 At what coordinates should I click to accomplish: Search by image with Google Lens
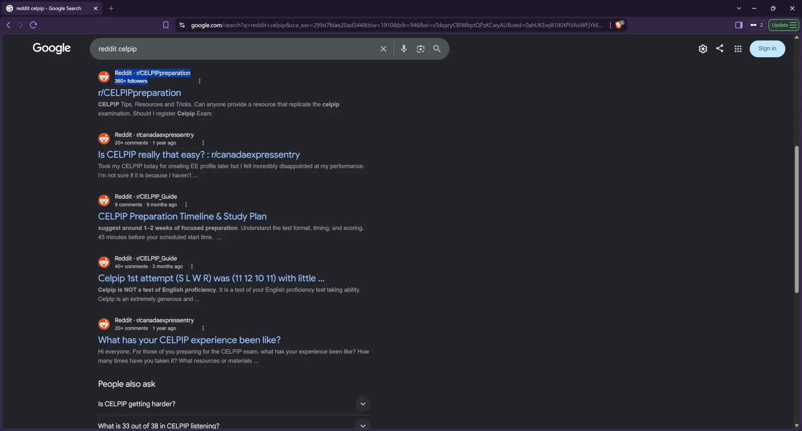click(421, 49)
